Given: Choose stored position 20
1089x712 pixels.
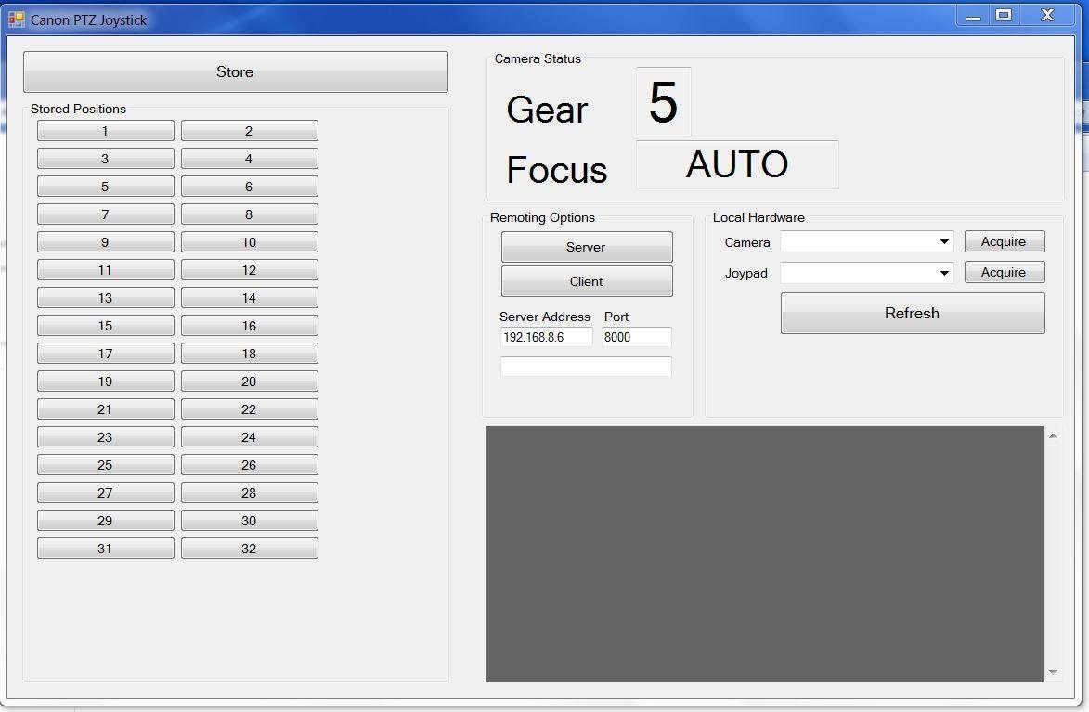Looking at the screenshot, I should point(250,381).
